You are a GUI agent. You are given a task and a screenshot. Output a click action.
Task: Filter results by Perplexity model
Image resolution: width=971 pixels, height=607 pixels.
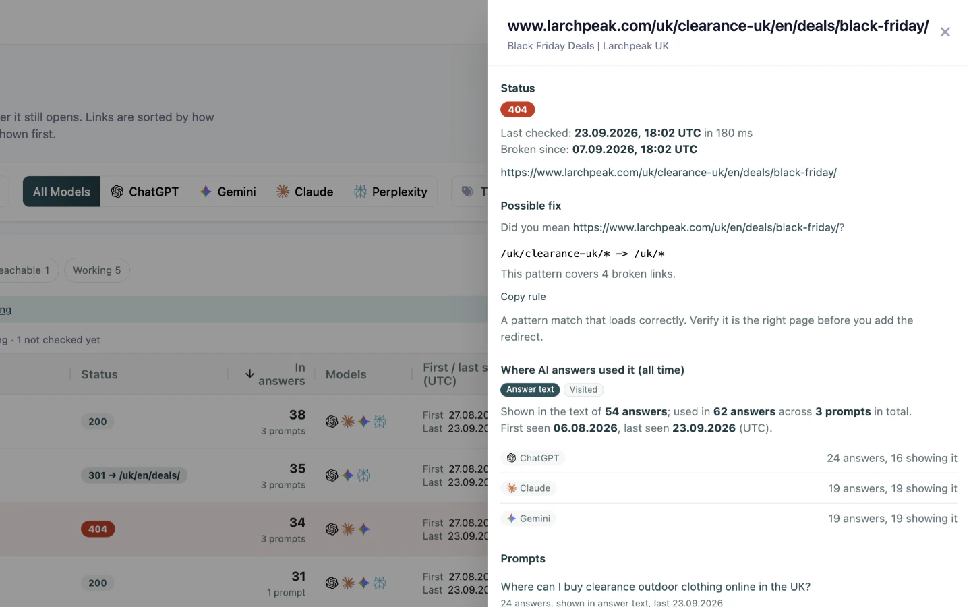[390, 192]
